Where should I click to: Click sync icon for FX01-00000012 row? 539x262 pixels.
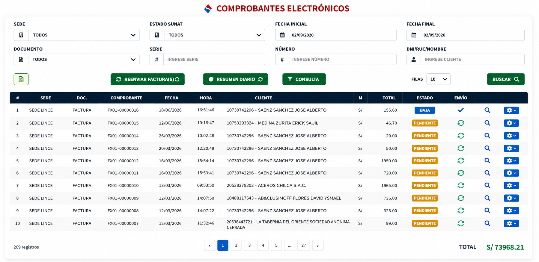pos(461,161)
